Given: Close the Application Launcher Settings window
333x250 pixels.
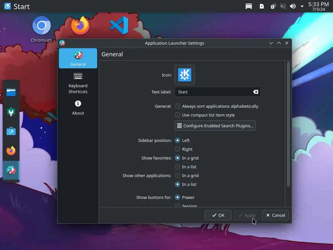Looking at the screenshot, I should click(x=287, y=43).
